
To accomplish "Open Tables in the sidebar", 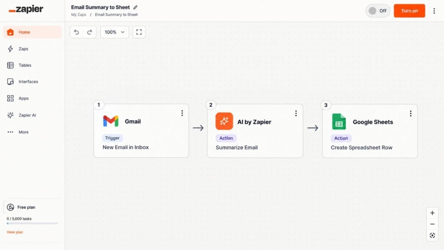I will 32,65.
